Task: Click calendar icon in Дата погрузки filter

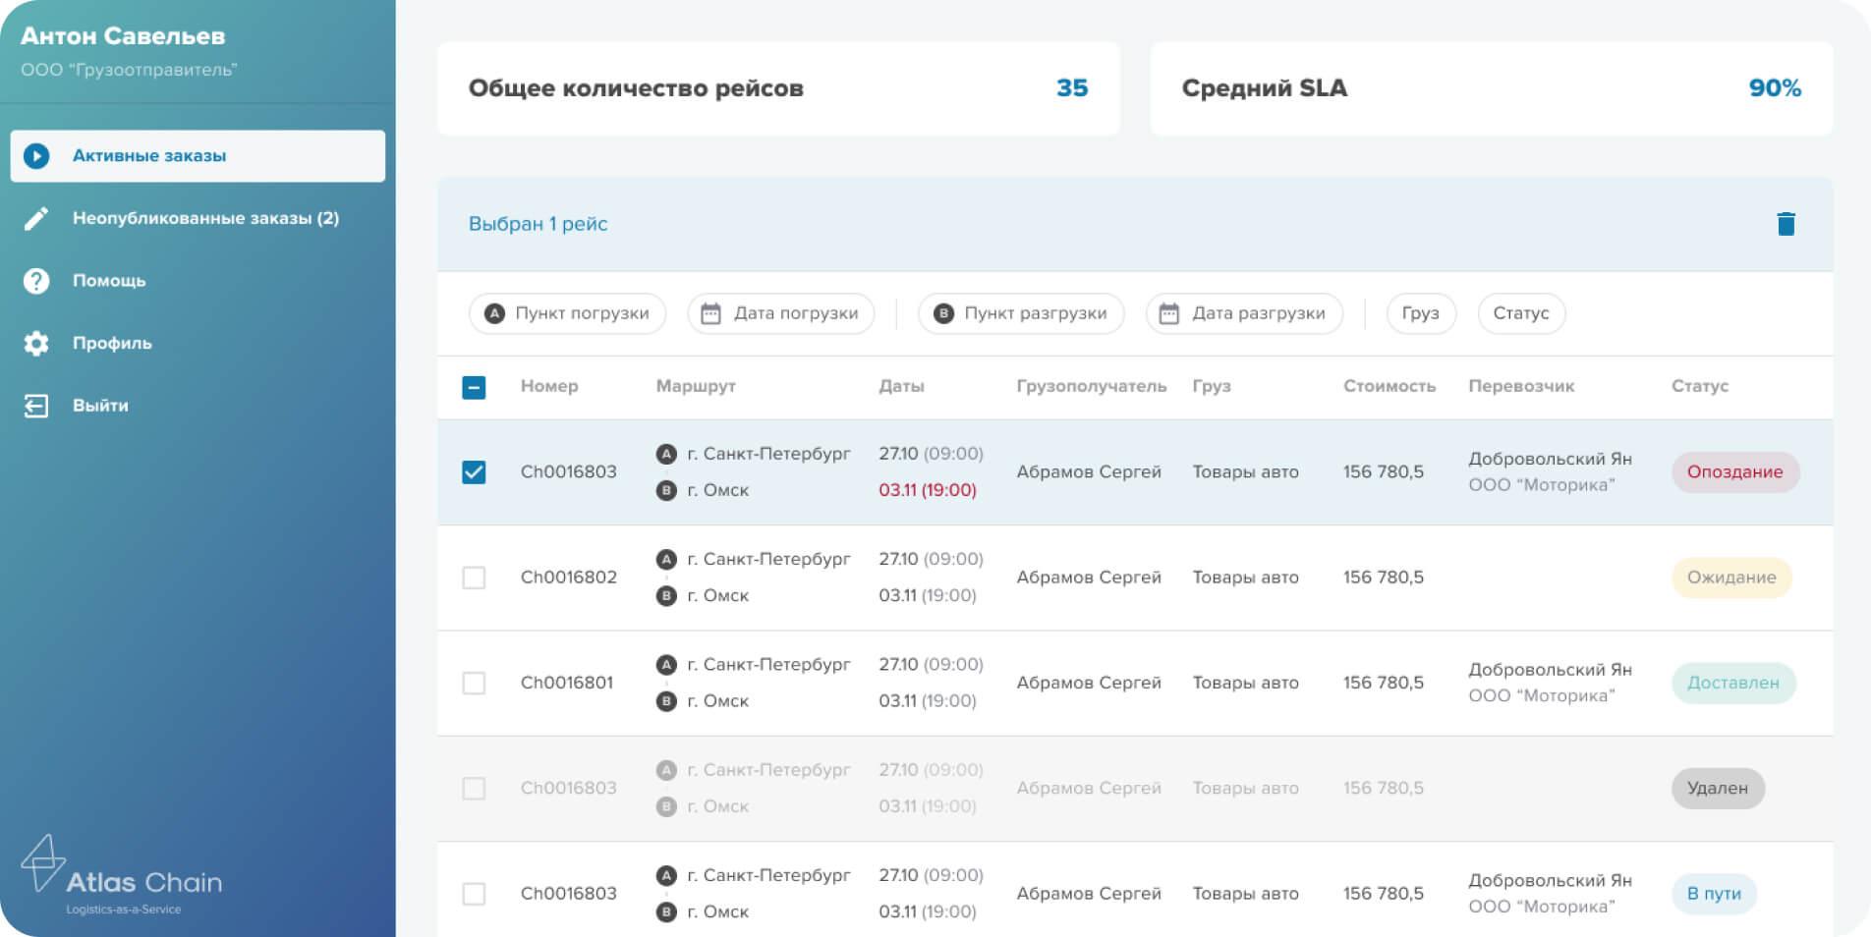Action: [x=710, y=313]
